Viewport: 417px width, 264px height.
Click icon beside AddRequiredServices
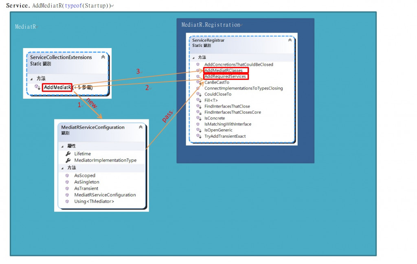pyautogui.click(x=198, y=76)
